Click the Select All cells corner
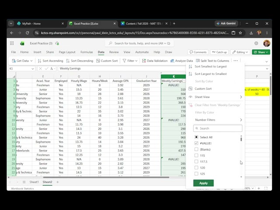The height and width of the screenshot is (210, 280). (x=14, y=77)
